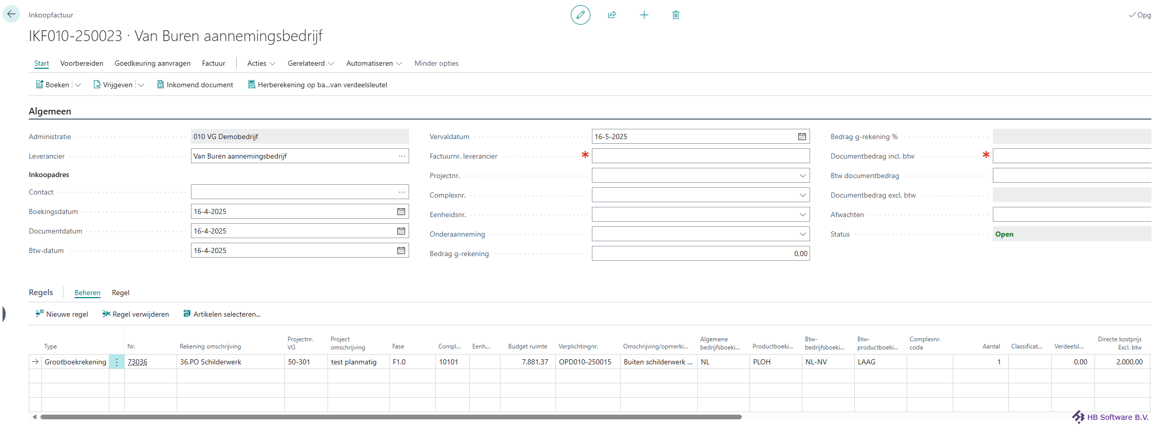Image resolution: width=1154 pixels, height=427 pixels.
Task: Go back using the arrow icon
Action: pos(11,14)
